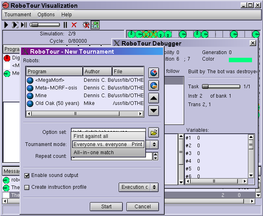Select variable #3 row in Debugger
This screenshot has width=263, height=216.
point(216,153)
